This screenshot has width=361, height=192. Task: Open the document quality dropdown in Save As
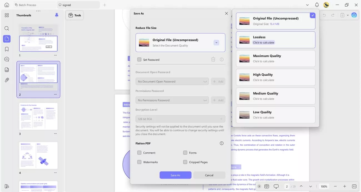coord(216,43)
